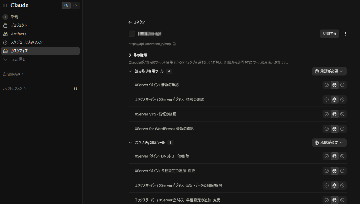The height and width of the screenshot is (204, 360).
Task: Open filter sliders icon beside チャットとタスク
Action: click(75, 88)
